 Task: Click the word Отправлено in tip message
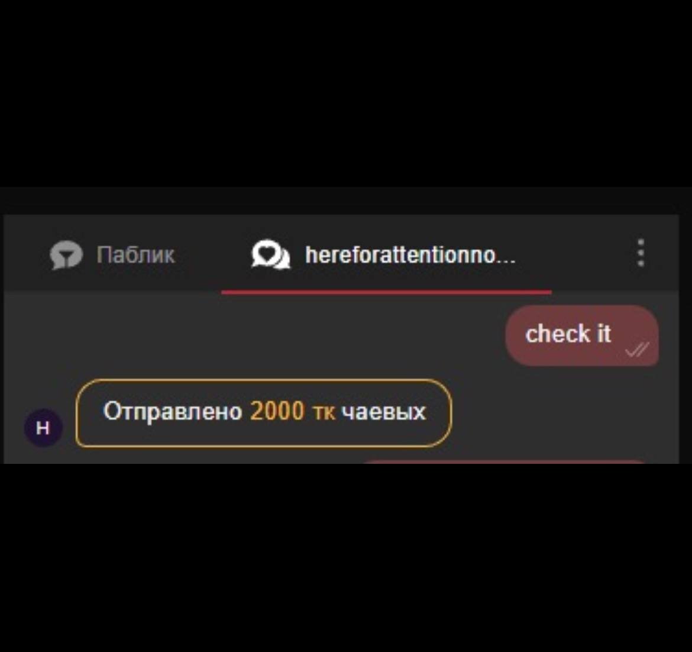[173, 411]
